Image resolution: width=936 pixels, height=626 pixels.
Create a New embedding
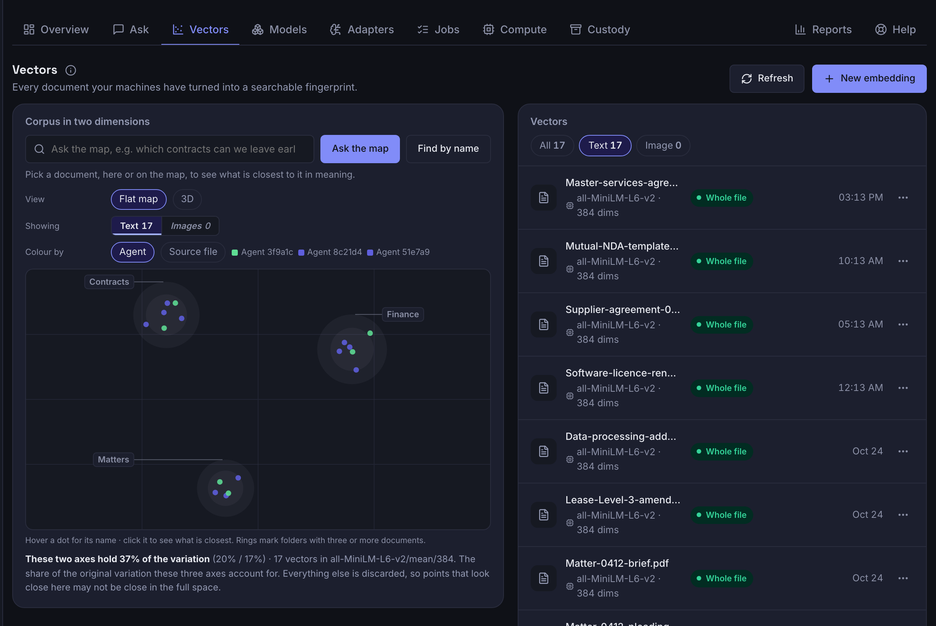click(869, 79)
